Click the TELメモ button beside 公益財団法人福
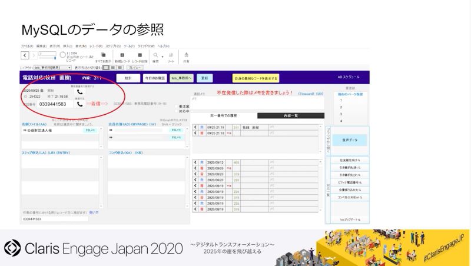Screen dimensions: 471x266 click(91, 130)
